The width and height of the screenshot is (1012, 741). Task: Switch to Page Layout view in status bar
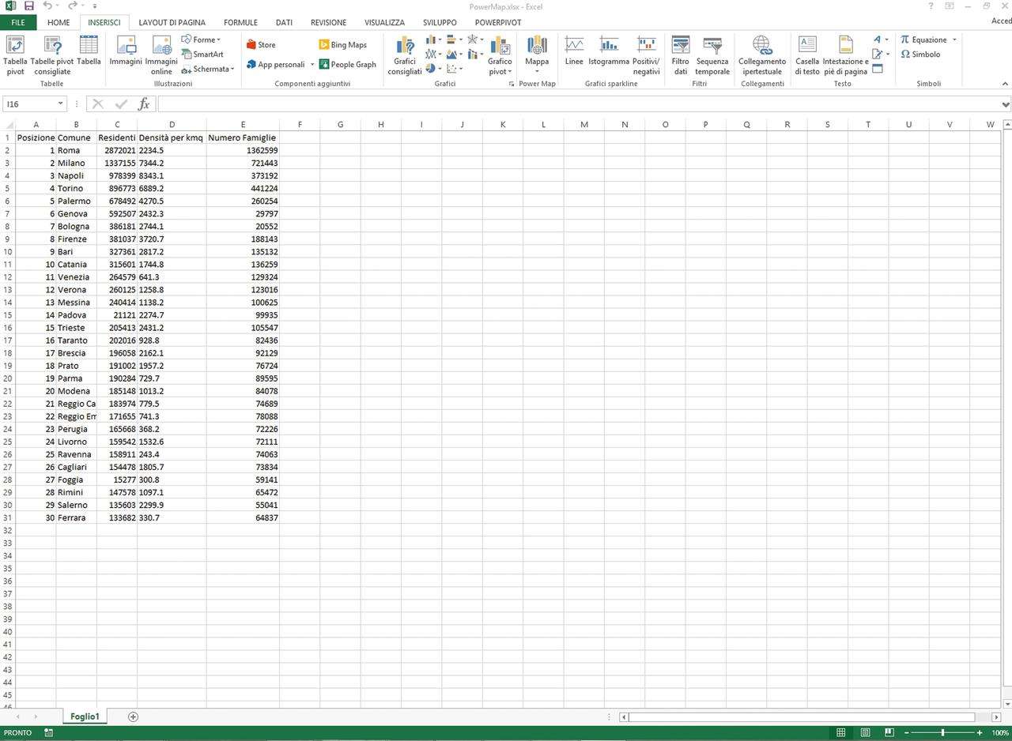coord(865,733)
